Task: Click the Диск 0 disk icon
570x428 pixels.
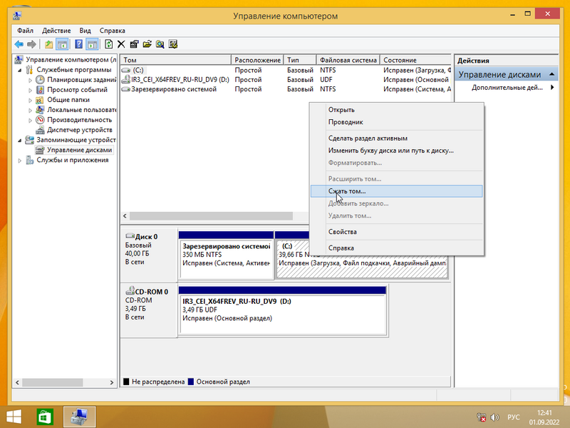Action: tap(130, 236)
